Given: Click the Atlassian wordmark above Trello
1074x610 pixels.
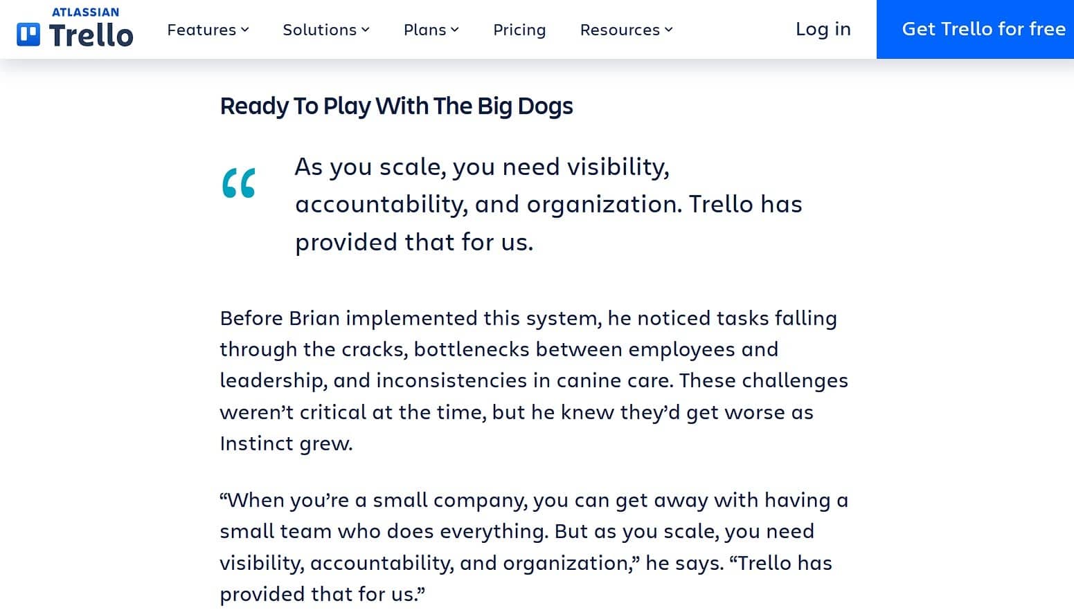Looking at the screenshot, I should click(84, 11).
